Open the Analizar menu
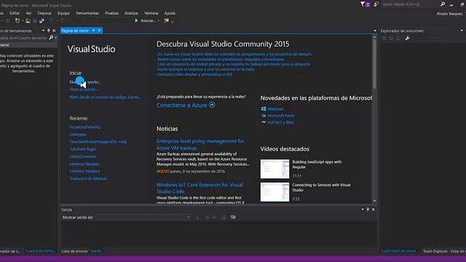Image resolution: width=466 pixels, height=262 pixels. pyautogui.click(x=131, y=13)
